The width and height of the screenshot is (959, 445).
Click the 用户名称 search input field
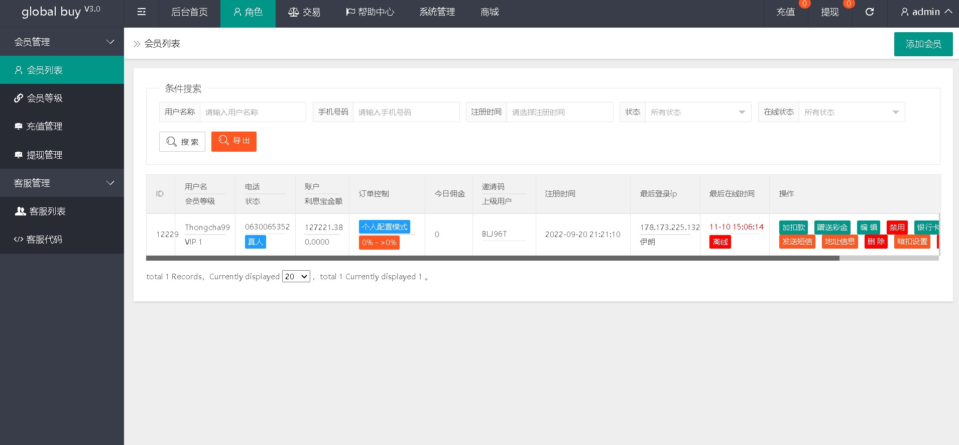[253, 112]
